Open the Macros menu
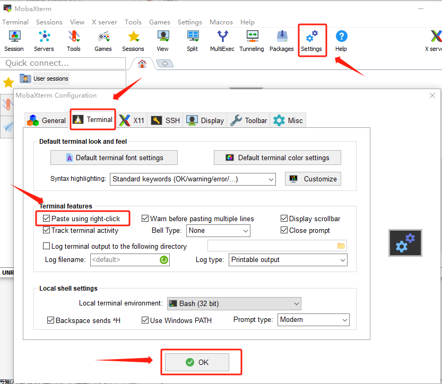 click(x=221, y=22)
